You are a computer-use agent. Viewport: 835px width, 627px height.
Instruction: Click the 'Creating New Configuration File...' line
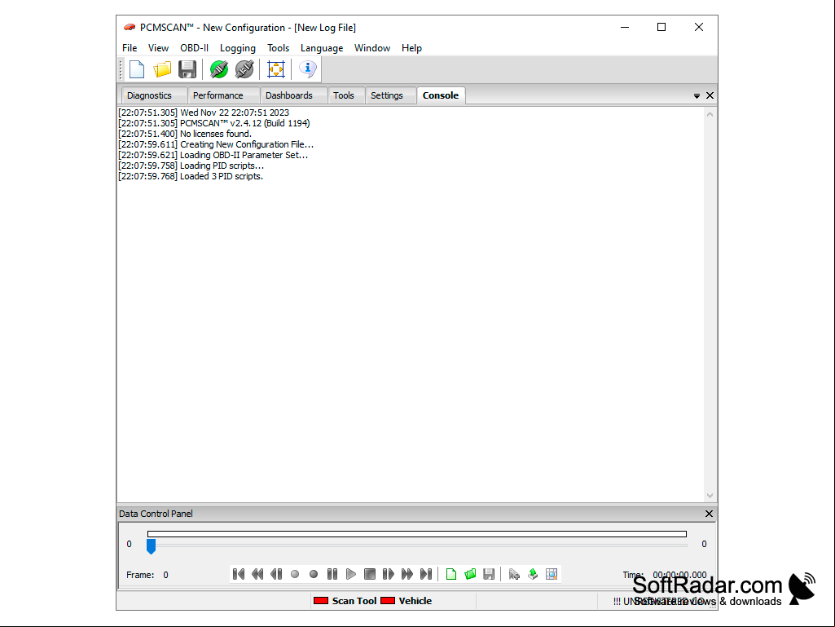click(216, 144)
